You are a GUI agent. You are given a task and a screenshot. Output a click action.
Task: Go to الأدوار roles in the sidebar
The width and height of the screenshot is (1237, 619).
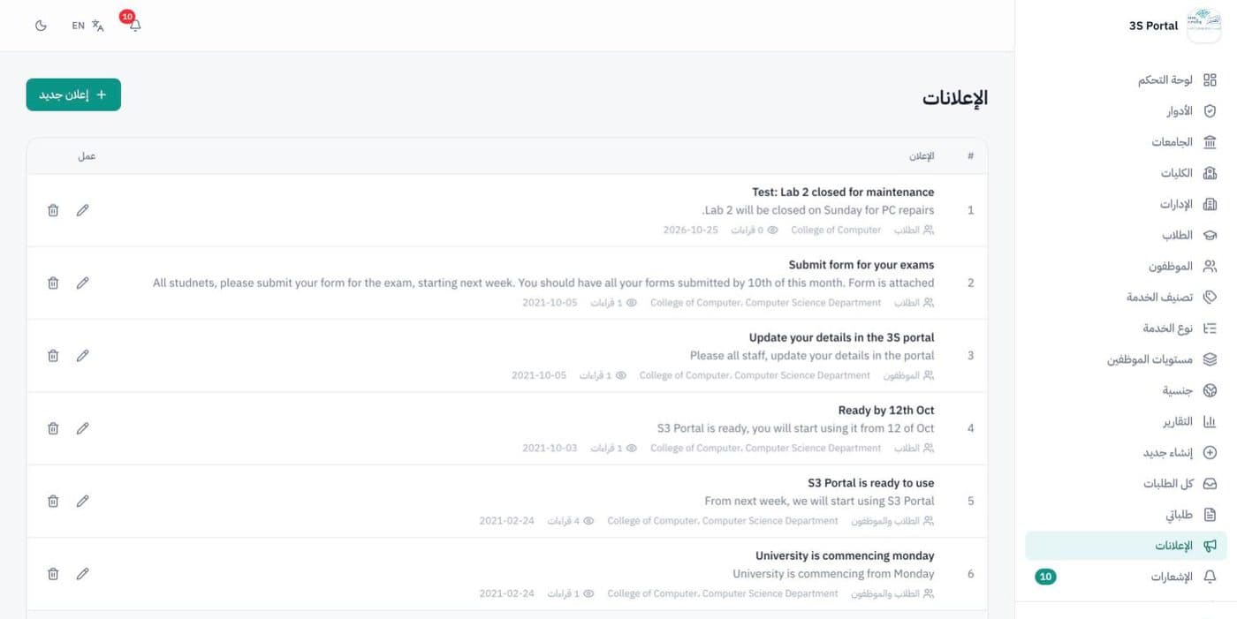(x=1126, y=111)
